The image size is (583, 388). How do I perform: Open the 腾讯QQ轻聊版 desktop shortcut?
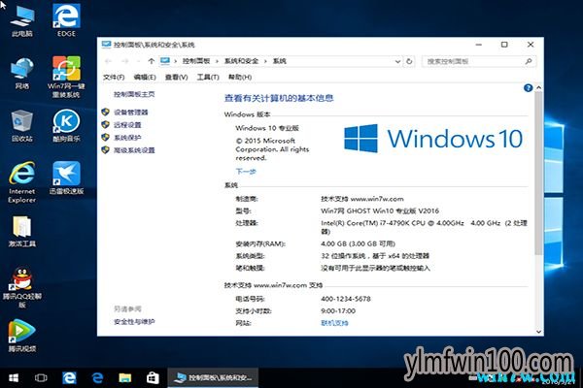pos(22,287)
